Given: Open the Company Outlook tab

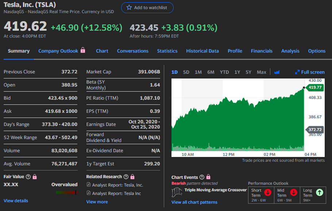Looking at the screenshot, I should (58, 51).
